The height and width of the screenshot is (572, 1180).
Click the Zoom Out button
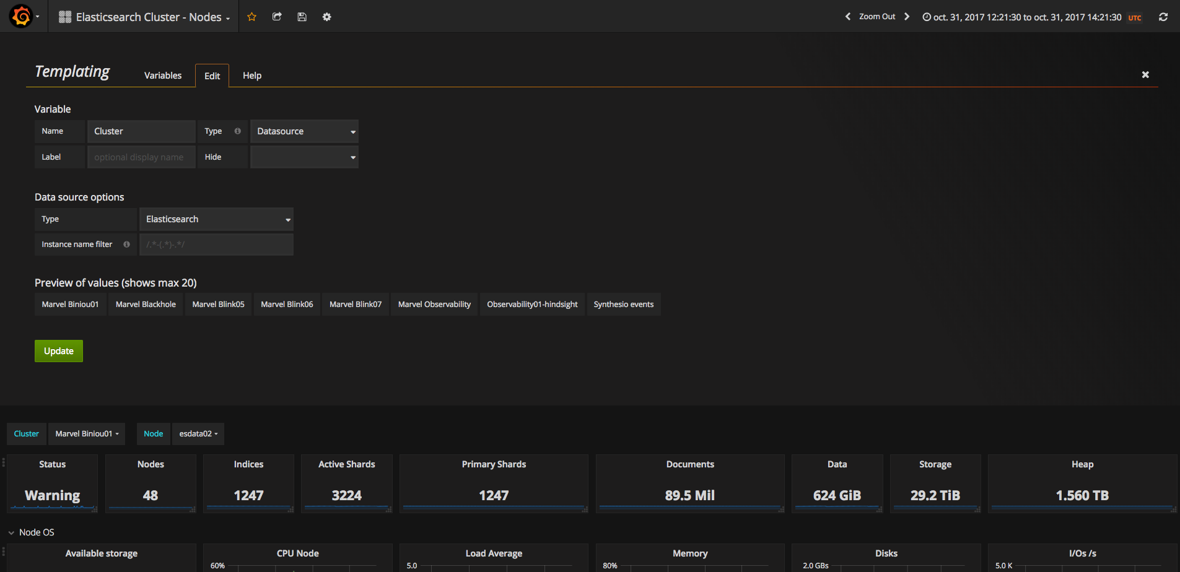click(x=876, y=17)
